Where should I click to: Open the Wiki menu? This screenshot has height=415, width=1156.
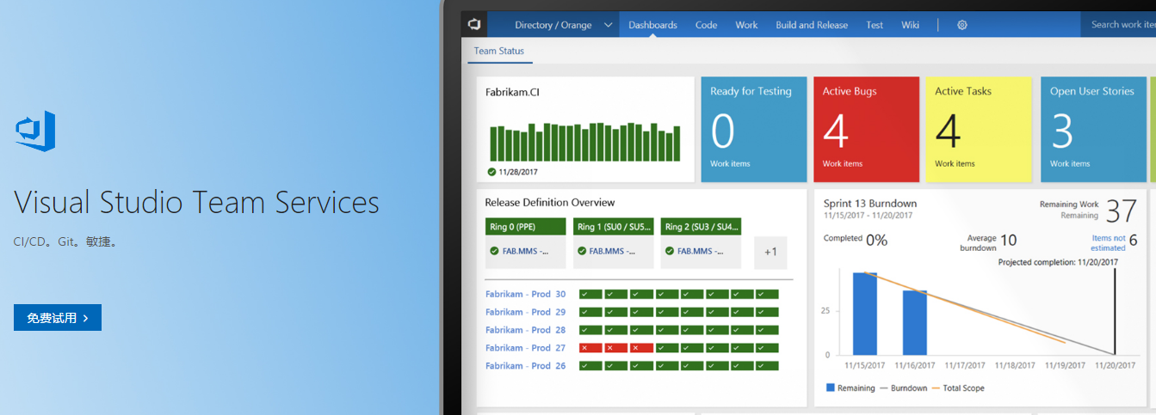pos(911,25)
